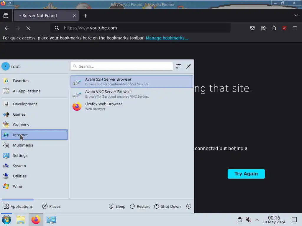Pin the application launcher open
This screenshot has height=226, width=302.
[188, 66]
